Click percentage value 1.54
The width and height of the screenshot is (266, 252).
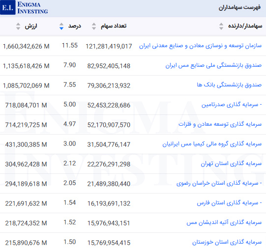pyautogui.click(x=70, y=203)
